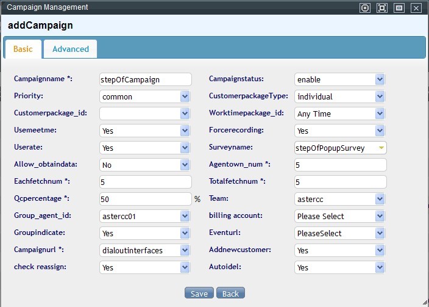Click the resize grip at window corner
This screenshot has width=429, height=307.
tap(424, 302)
